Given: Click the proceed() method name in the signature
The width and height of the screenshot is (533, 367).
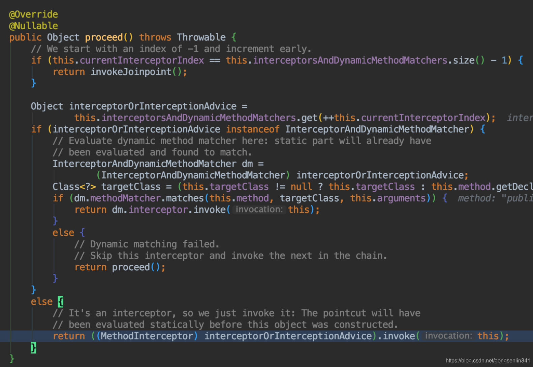Looking at the screenshot, I should (x=109, y=37).
